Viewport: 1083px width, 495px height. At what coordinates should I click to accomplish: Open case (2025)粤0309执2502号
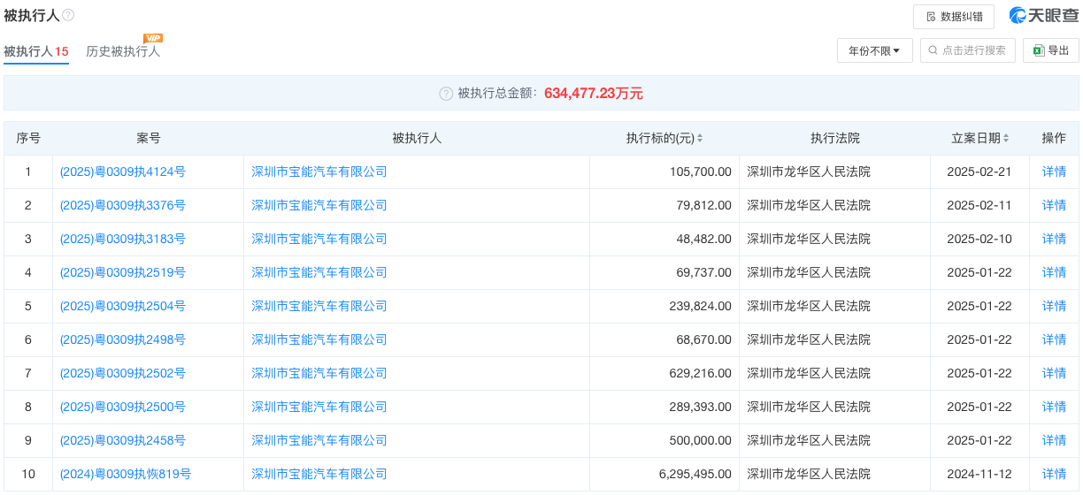pos(123,373)
